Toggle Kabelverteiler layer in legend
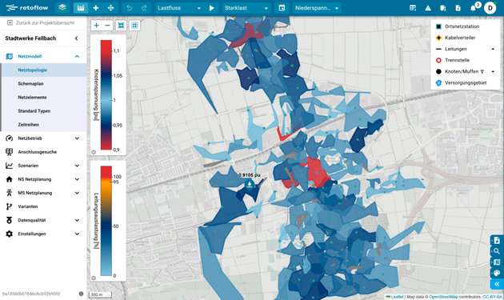Viewport: 504px width, 300px height. [460, 38]
